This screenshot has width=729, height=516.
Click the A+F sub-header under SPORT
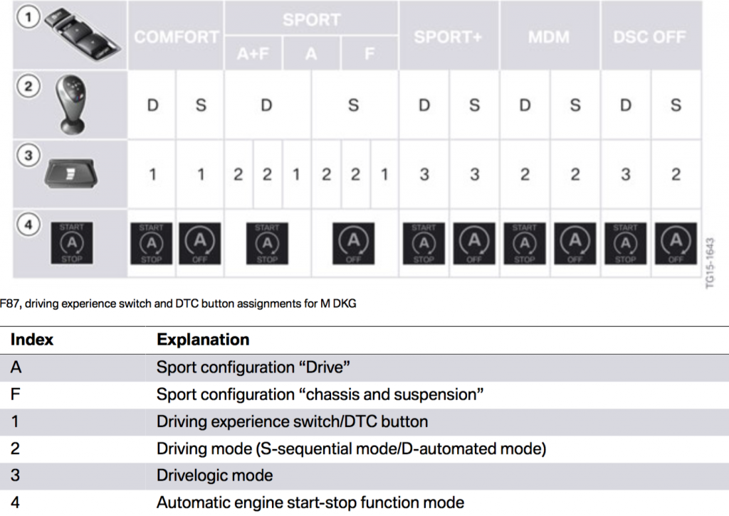(x=253, y=54)
